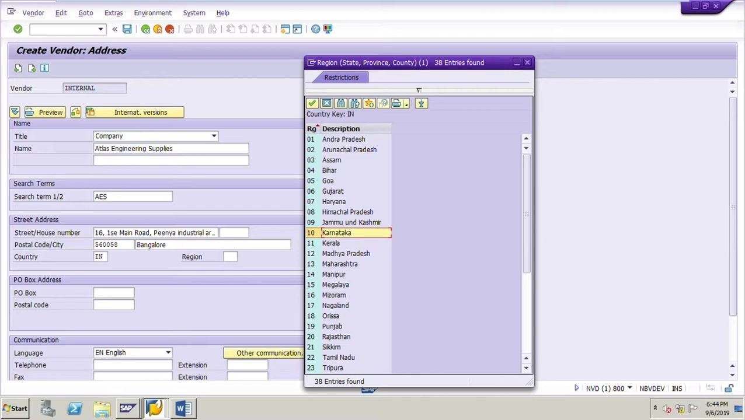Click the Copy checkmark in Region dialog

click(312, 103)
